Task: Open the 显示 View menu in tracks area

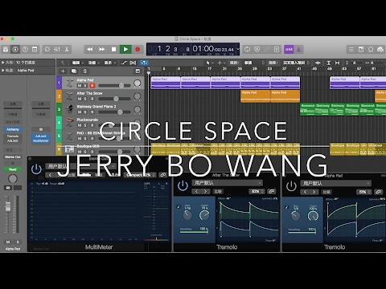Action: (x=110, y=63)
